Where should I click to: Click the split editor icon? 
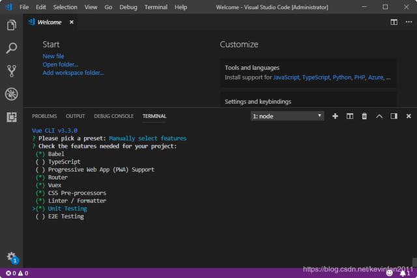[x=394, y=22]
